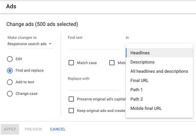Click the Find text input field
196x136 pixels.
point(93,45)
